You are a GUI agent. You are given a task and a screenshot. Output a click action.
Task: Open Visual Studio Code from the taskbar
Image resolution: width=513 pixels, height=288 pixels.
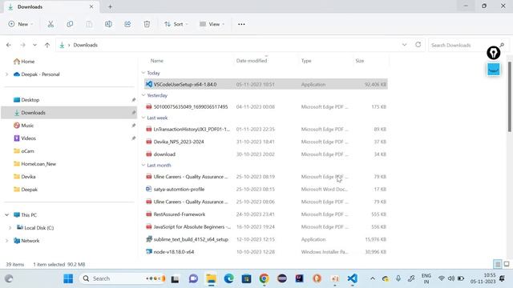353,278
